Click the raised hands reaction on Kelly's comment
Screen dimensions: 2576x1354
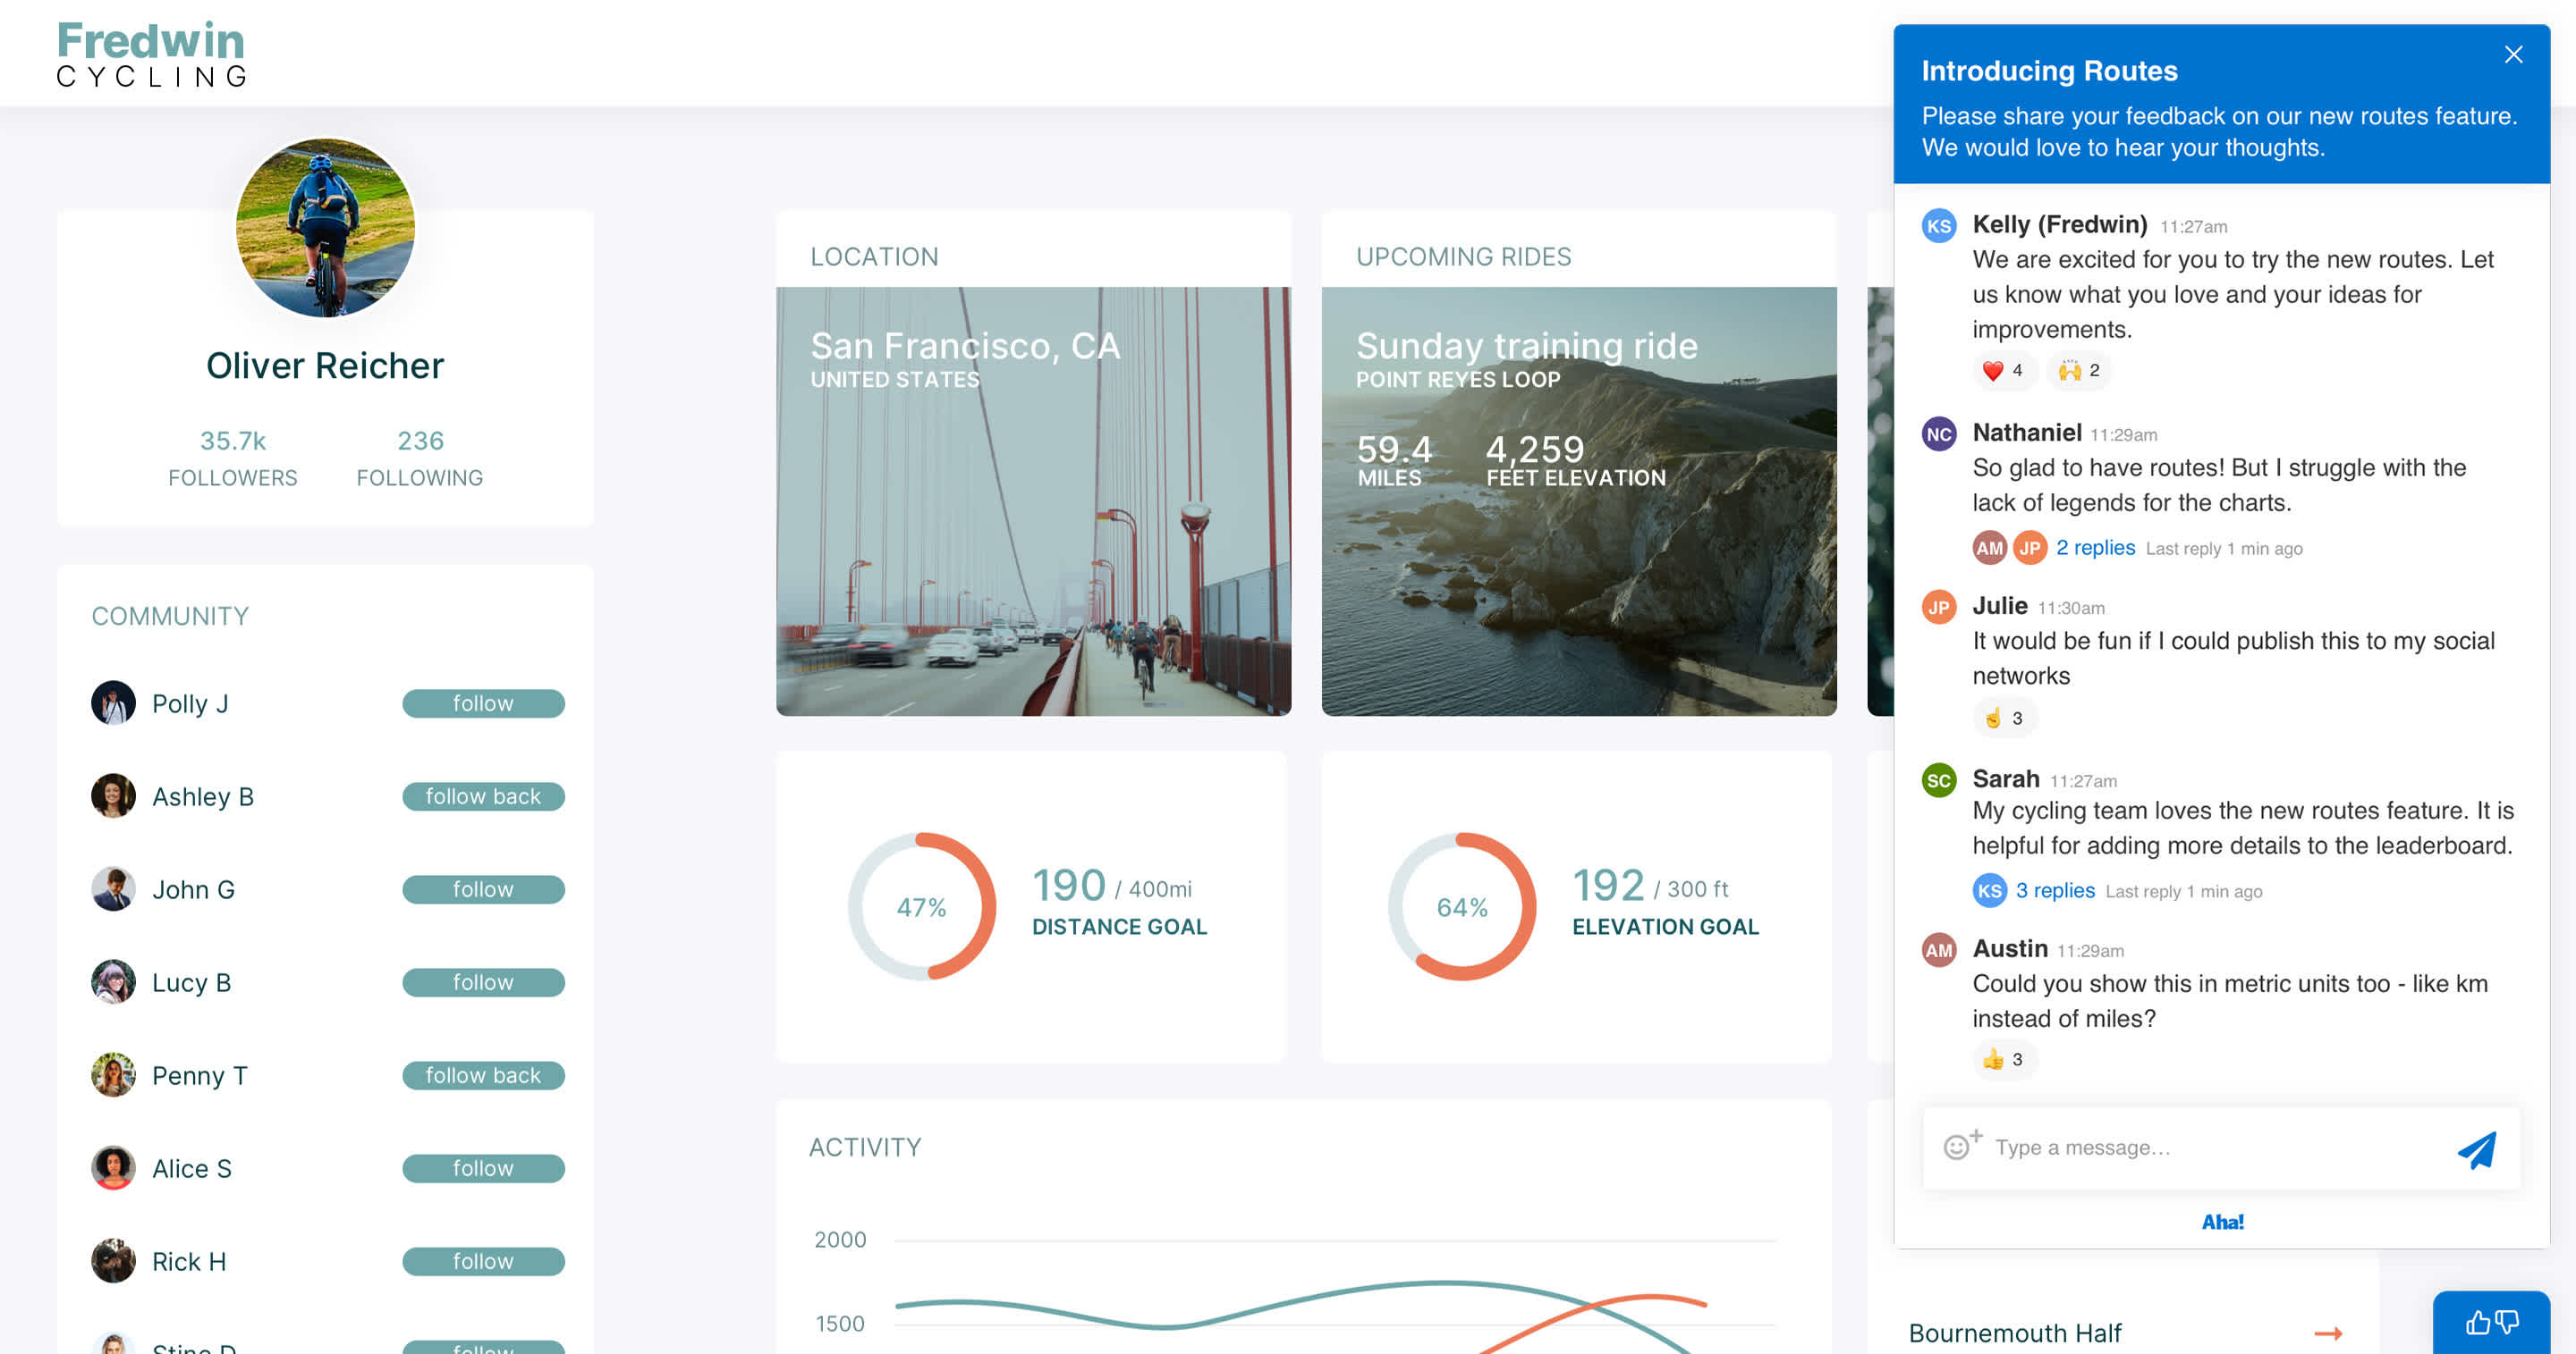coord(2079,371)
